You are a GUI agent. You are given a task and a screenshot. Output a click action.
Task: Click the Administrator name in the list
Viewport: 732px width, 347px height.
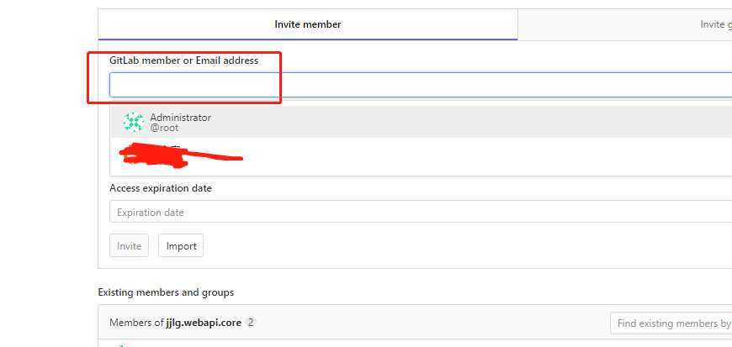180,118
